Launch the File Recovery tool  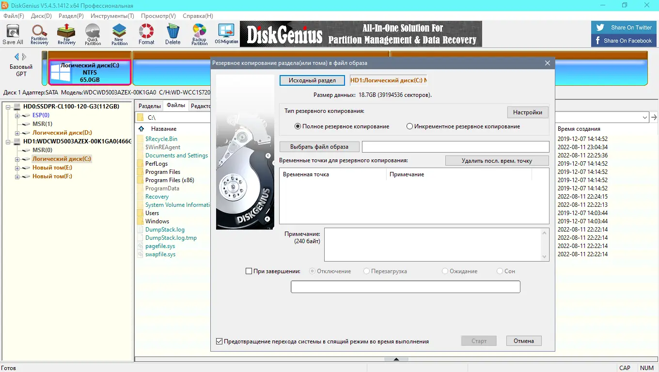66,34
